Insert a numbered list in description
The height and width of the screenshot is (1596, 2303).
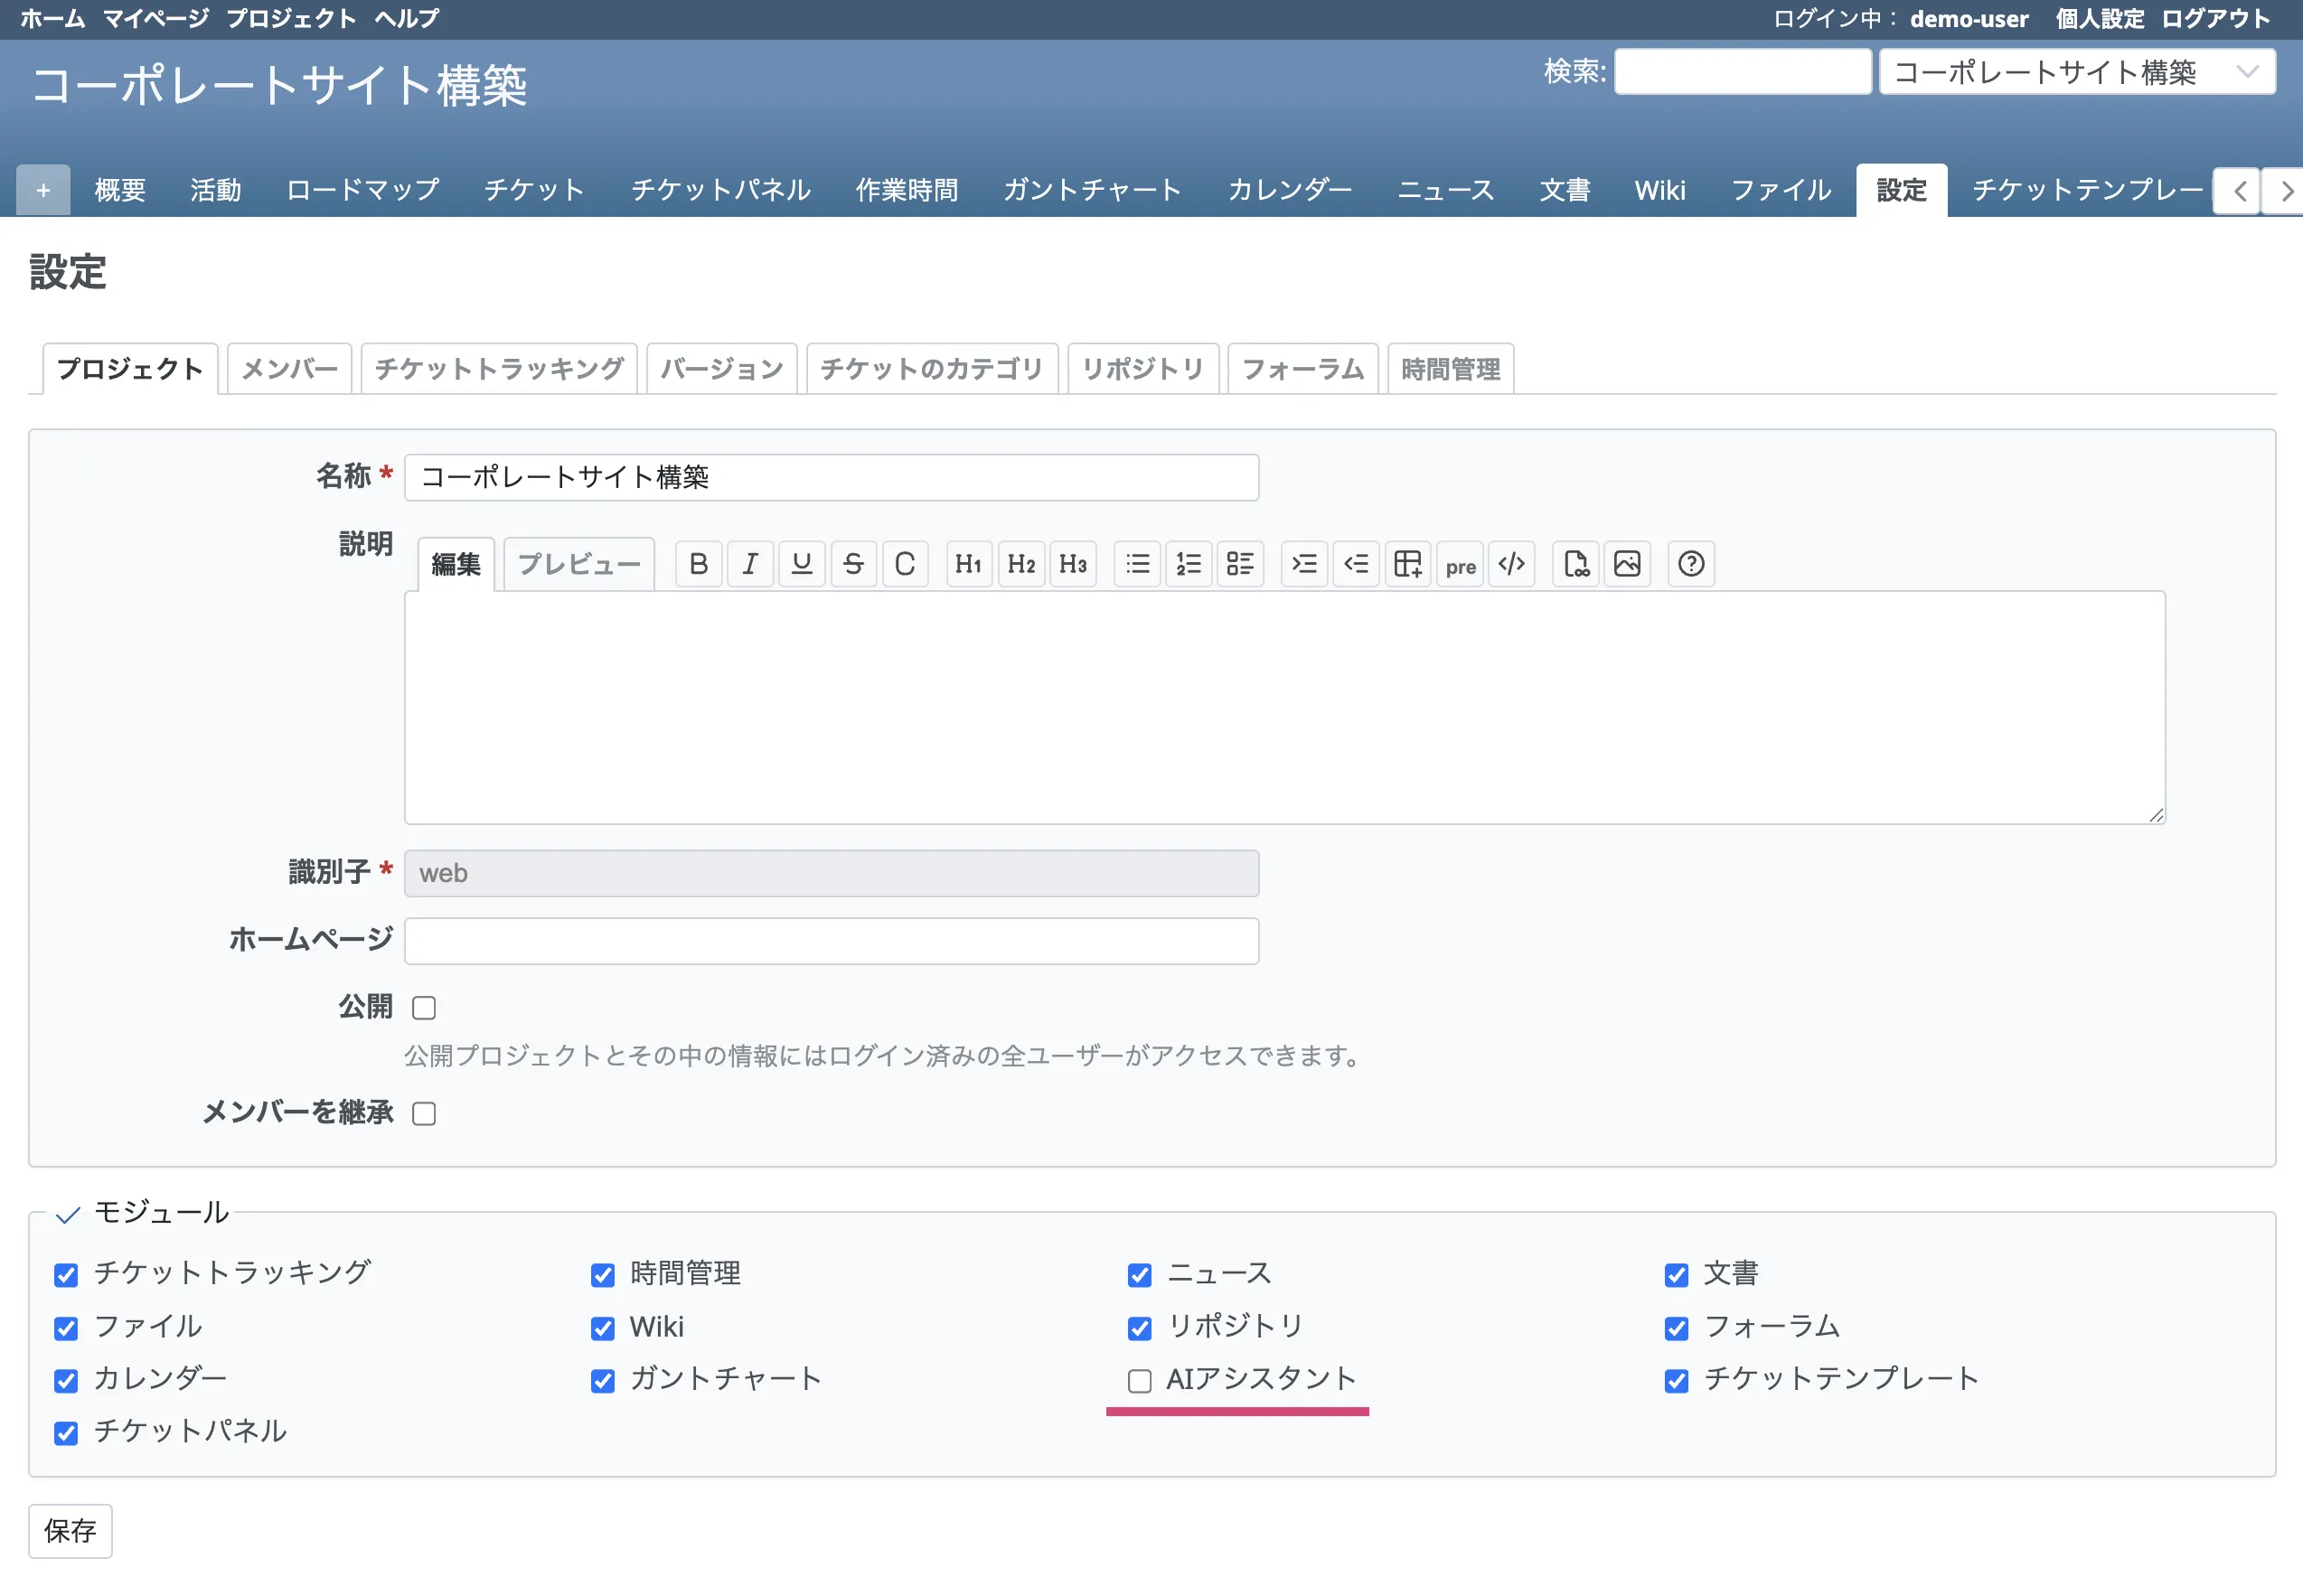(x=1189, y=564)
